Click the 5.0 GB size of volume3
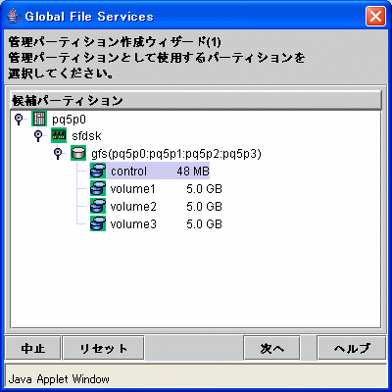This screenshot has height=392, width=392. 204,224
